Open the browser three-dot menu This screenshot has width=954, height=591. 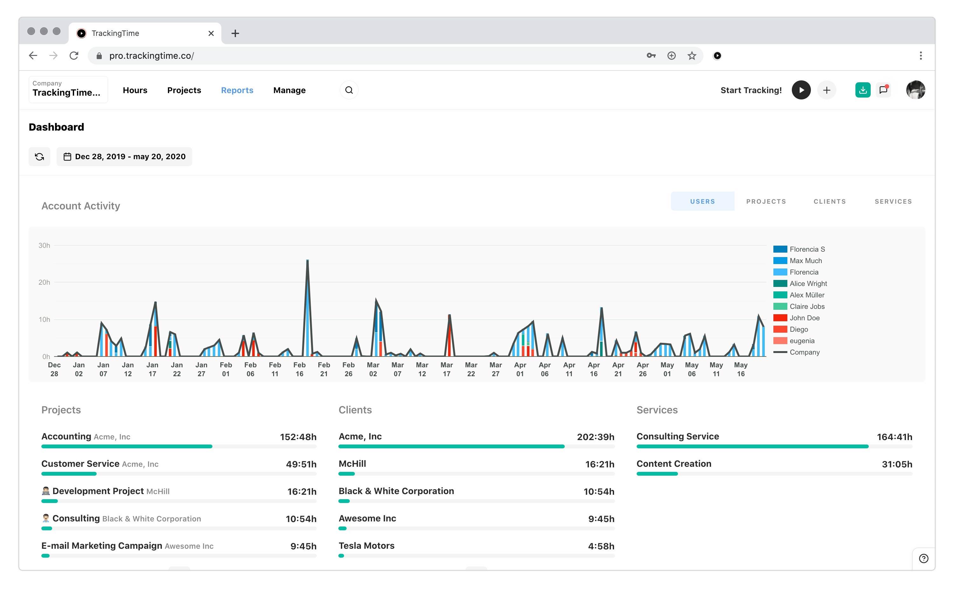920,56
